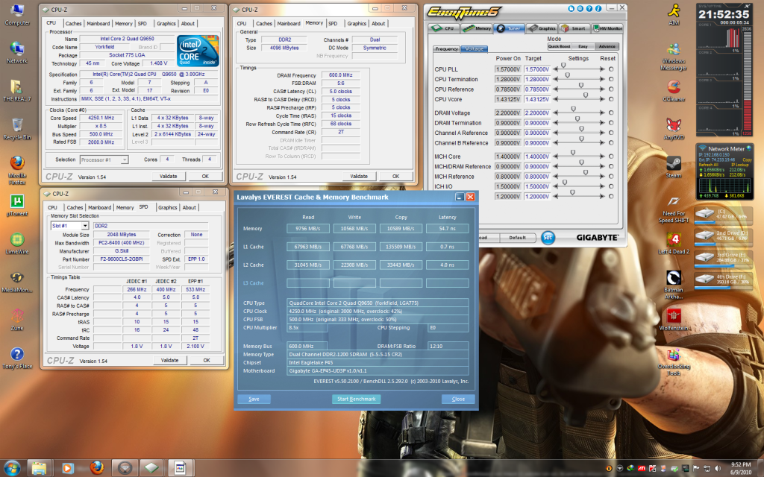The width and height of the screenshot is (764, 477).
Task: Select the Steam desktop shortcut
Action: (x=674, y=167)
